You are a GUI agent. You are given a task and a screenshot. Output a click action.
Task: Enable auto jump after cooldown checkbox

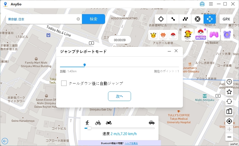point(64,83)
